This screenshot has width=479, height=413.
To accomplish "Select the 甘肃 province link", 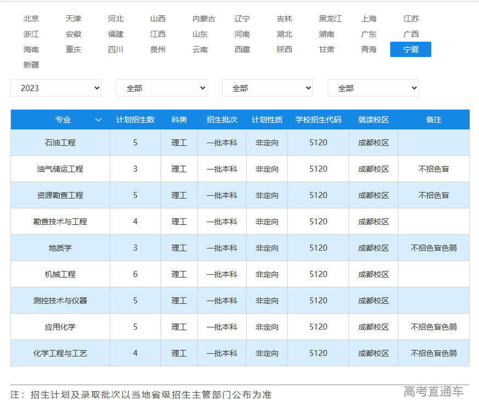I will pos(326,49).
